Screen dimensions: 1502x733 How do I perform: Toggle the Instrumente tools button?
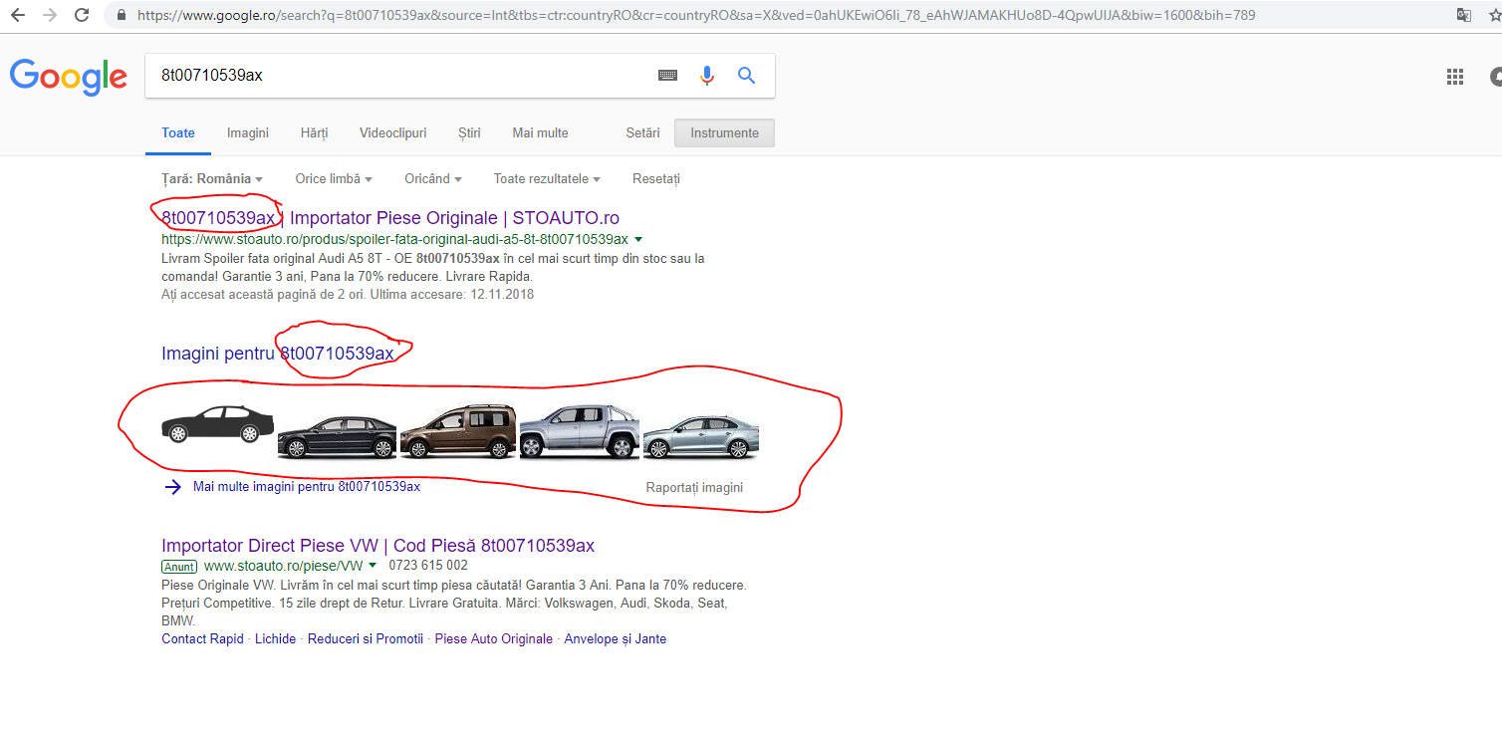(724, 133)
